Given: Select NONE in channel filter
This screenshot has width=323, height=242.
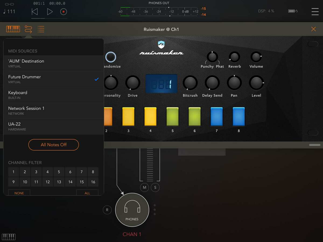Looking at the screenshot, I should click(x=19, y=193).
